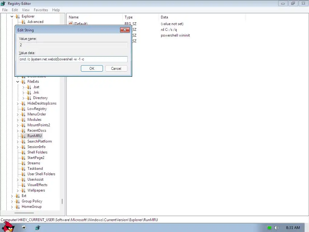309x232 pixels.
Task: Cancel the Edit String dialog
Action: coord(116,69)
